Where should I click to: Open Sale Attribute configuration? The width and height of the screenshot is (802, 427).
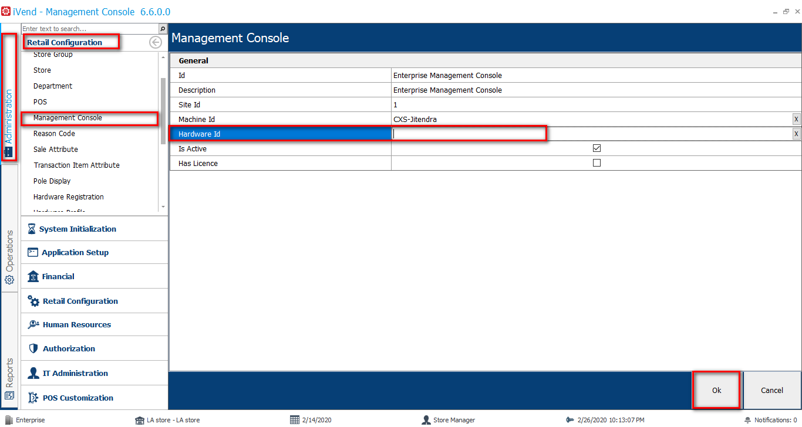[x=56, y=150]
